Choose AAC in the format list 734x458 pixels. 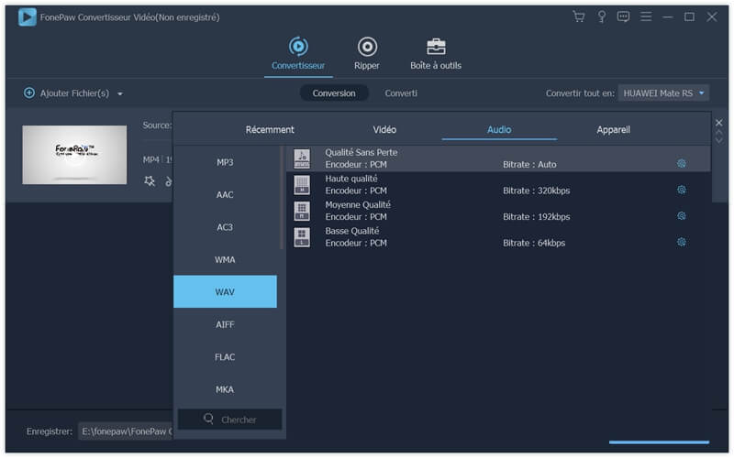click(x=225, y=194)
